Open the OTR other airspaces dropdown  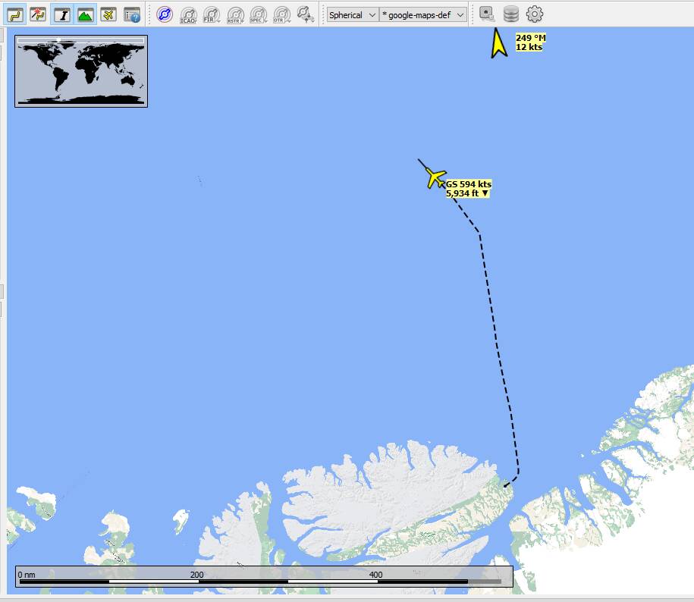coord(282,14)
